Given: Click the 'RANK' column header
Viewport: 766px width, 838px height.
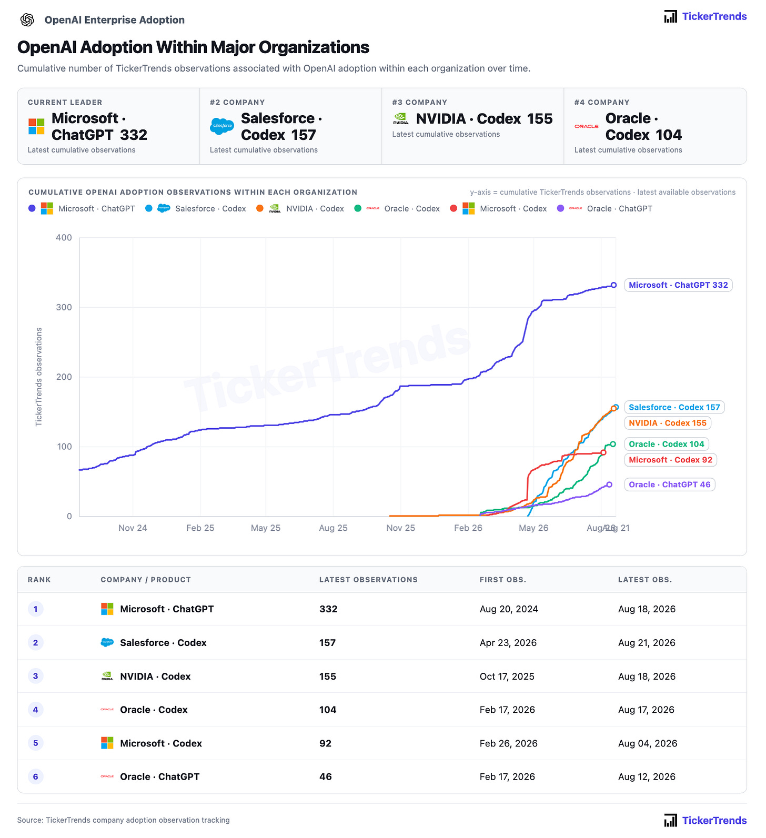Looking at the screenshot, I should pos(39,580).
